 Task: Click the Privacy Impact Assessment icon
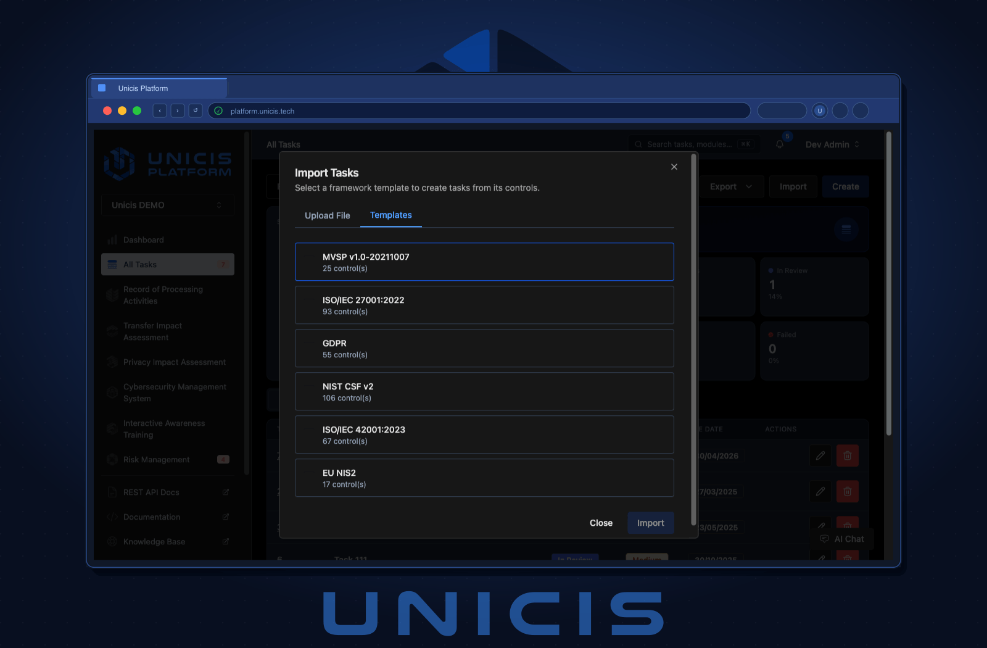click(112, 362)
